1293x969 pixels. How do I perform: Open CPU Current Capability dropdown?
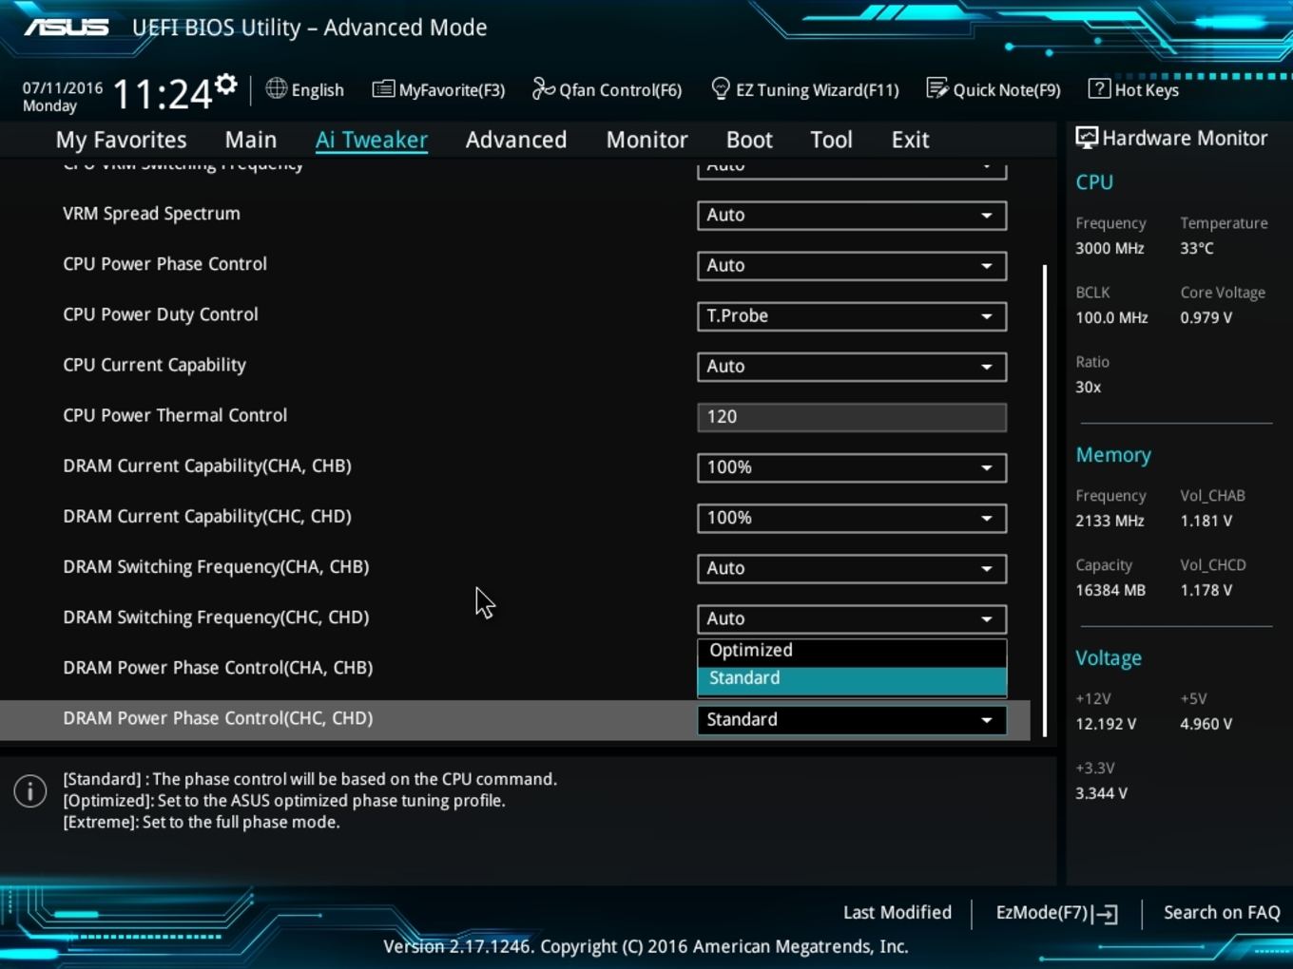[852, 366]
